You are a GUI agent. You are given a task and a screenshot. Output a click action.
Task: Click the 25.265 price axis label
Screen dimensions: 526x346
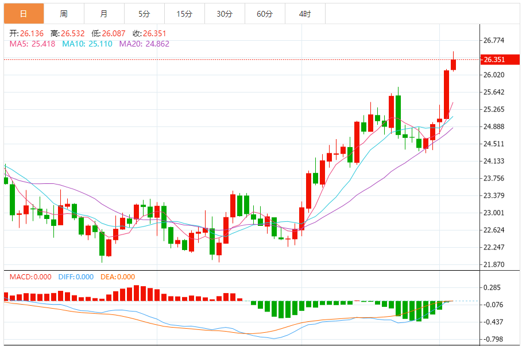(494, 109)
